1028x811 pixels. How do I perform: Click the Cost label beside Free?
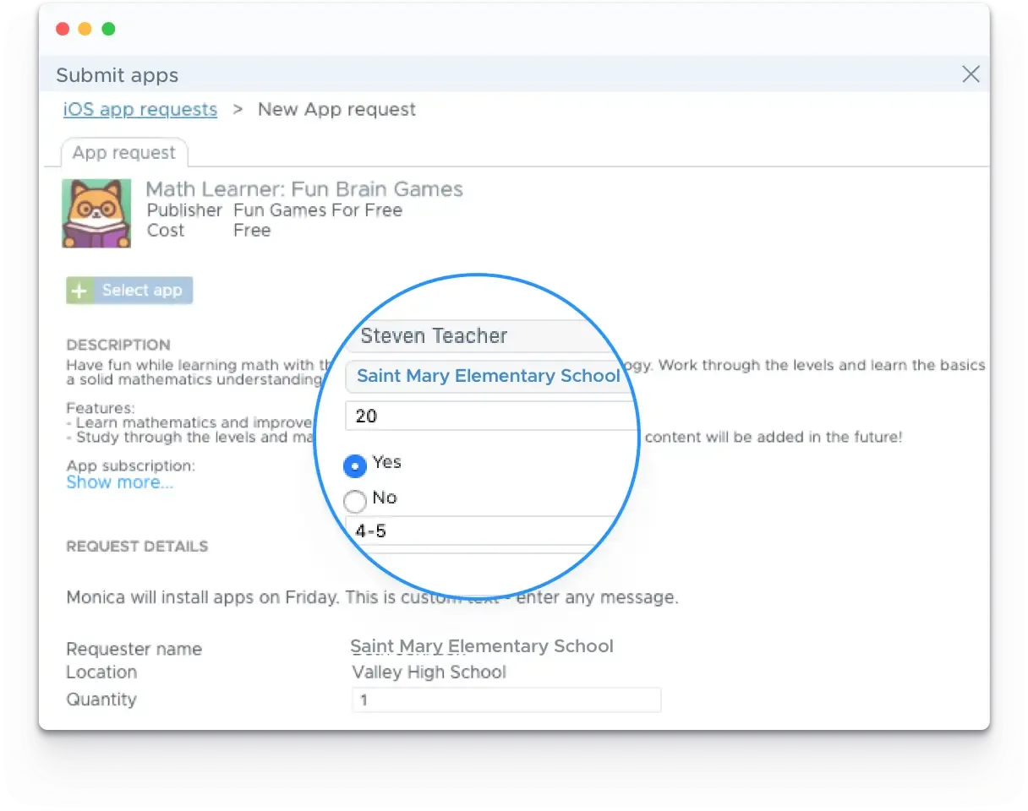point(166,231)
